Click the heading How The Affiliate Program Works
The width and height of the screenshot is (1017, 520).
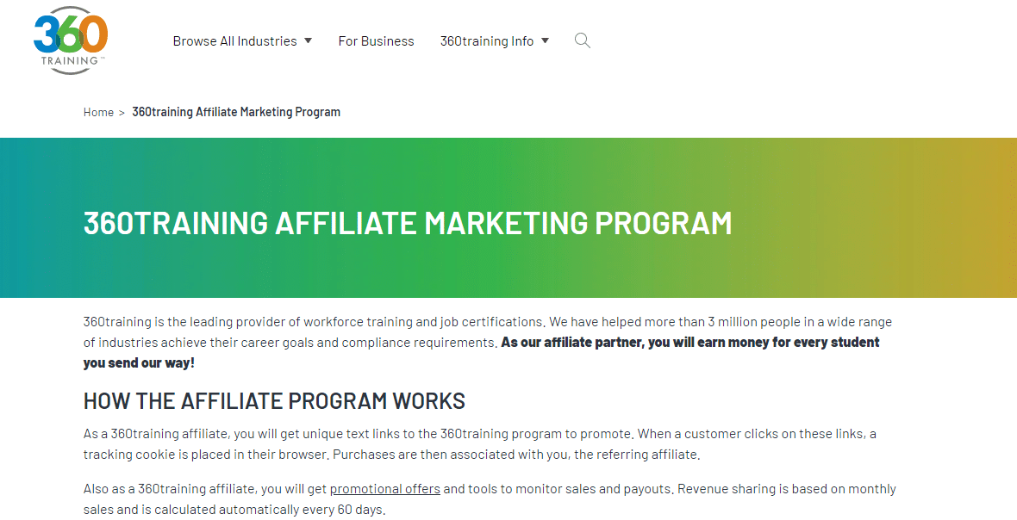(274, 401)
